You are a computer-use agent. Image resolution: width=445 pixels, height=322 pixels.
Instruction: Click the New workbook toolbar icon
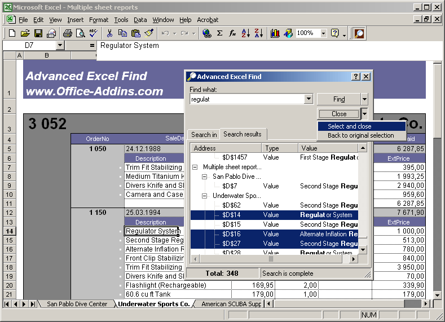12,33
